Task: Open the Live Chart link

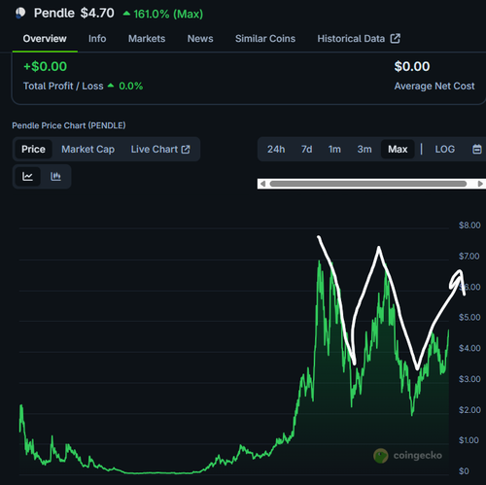Action: [160, 149]
